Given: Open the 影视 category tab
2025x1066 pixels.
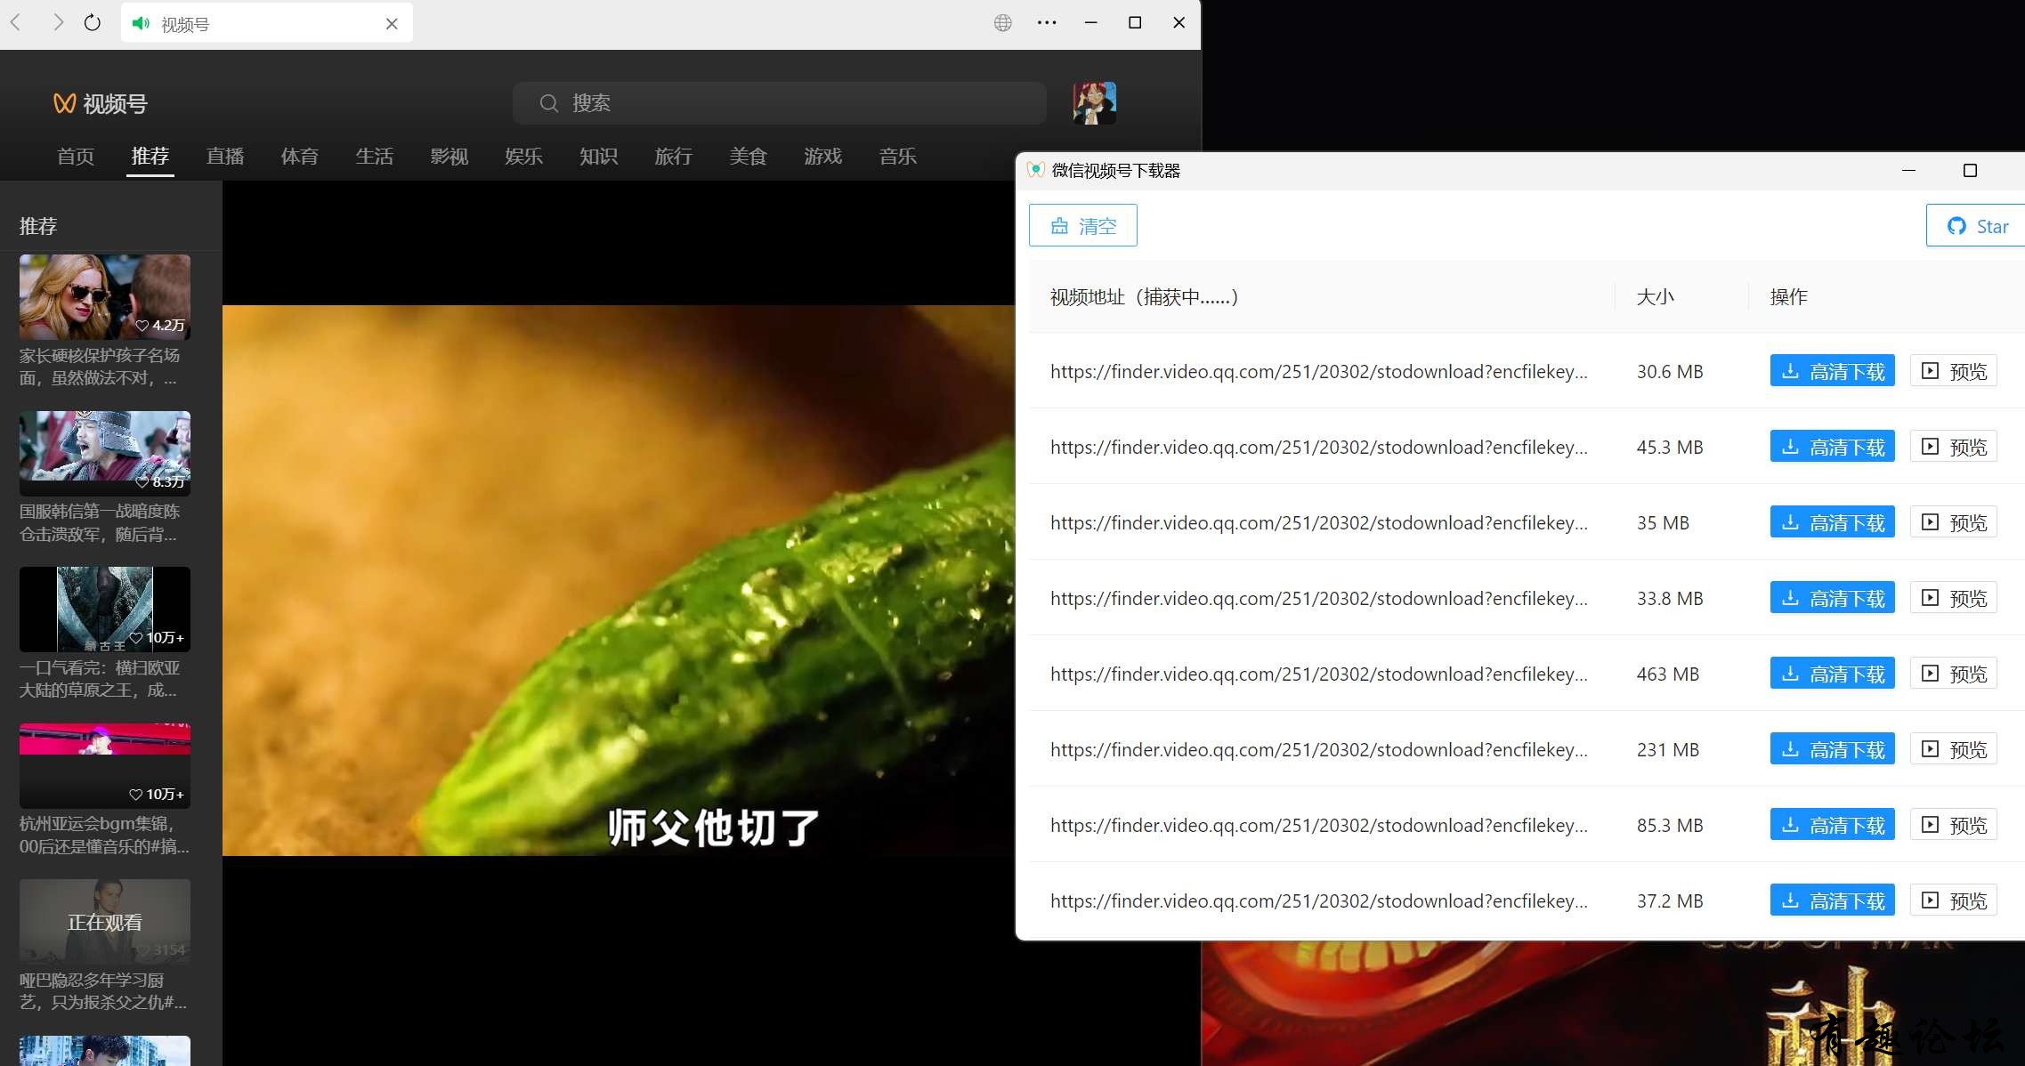Looking at the screenshot, I should [450, 157].
